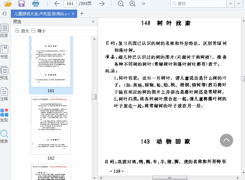Click the thumbnail panel scrollbar handle
Image resolution: width=245 pixels, height=180 pixels.
[x=94, y=97]
